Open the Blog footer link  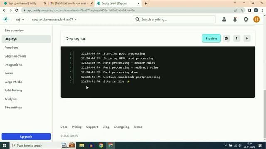(x=106, y=127)
